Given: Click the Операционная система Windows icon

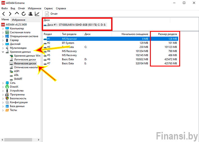Looking at the screenshot, I should pos(7,36).
